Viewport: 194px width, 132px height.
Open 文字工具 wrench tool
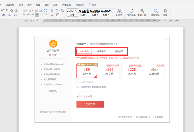click(x=142, y=13)
